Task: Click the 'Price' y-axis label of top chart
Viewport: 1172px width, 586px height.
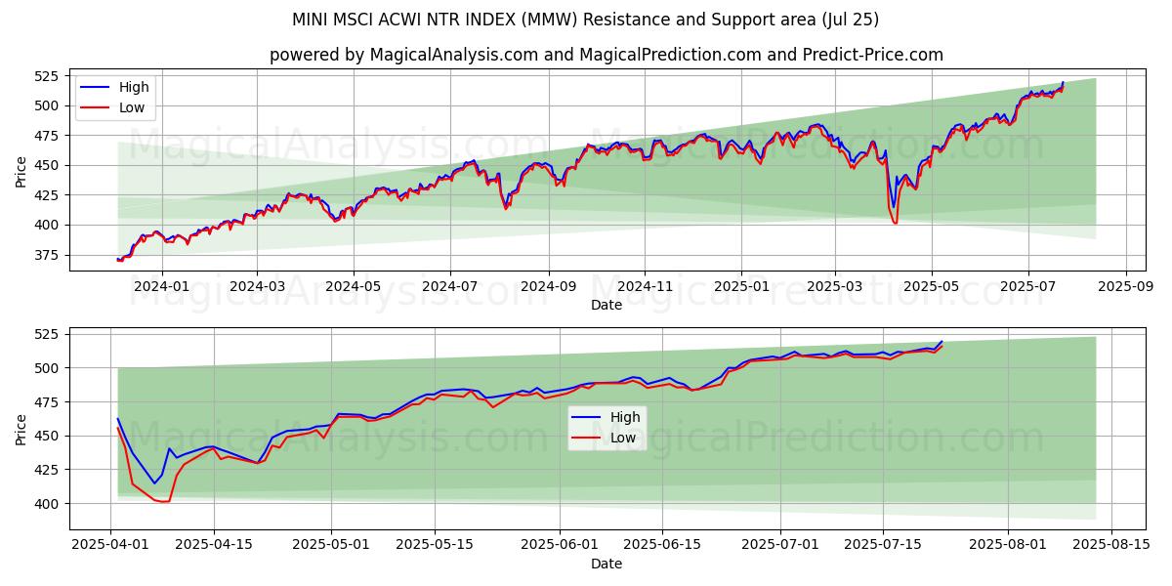Action: pyautogui.click(x=21, y=170)
